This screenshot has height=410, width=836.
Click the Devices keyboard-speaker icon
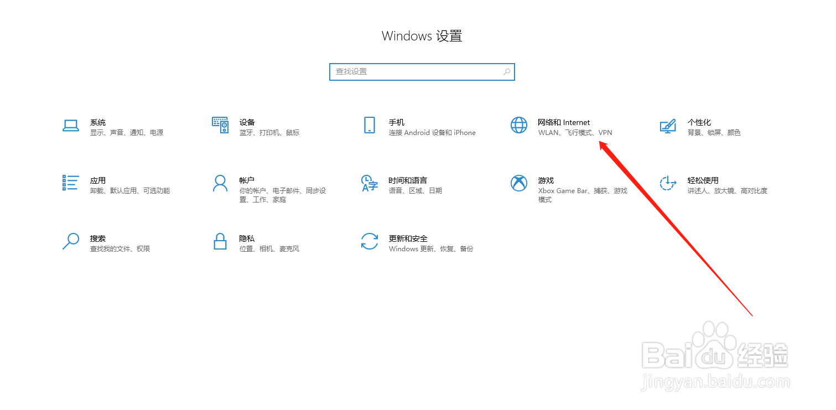coord(220,126)
